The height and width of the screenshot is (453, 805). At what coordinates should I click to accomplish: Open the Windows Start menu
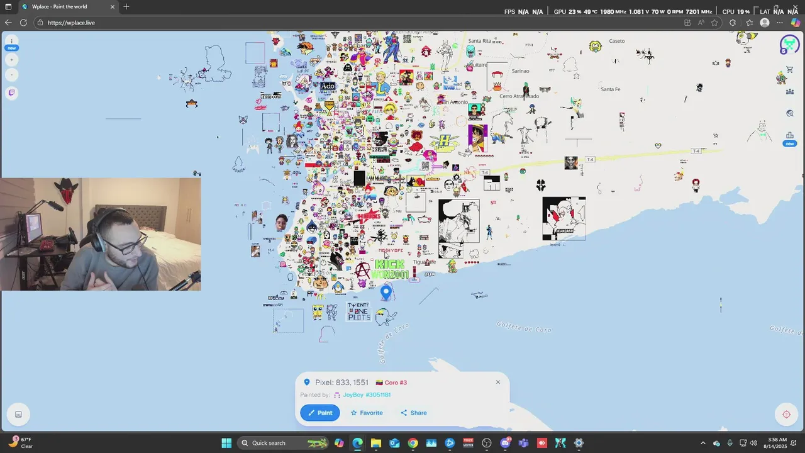coord(226,443)
